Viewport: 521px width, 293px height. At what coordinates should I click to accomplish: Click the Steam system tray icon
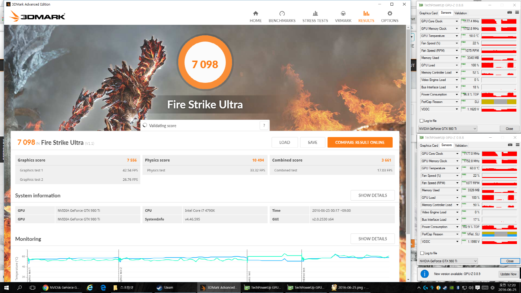445,288
